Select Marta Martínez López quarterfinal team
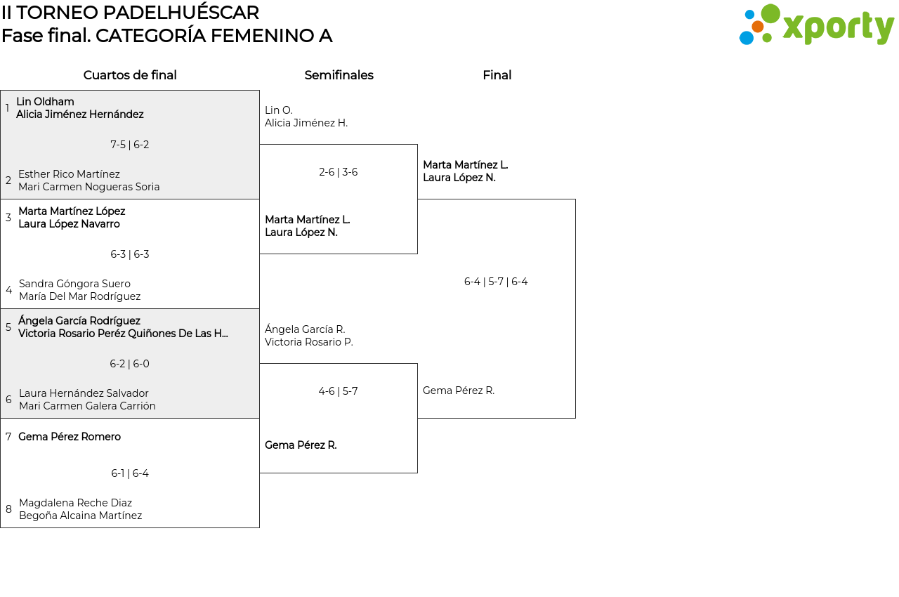 pyautogui.click(x=72, y=218)
